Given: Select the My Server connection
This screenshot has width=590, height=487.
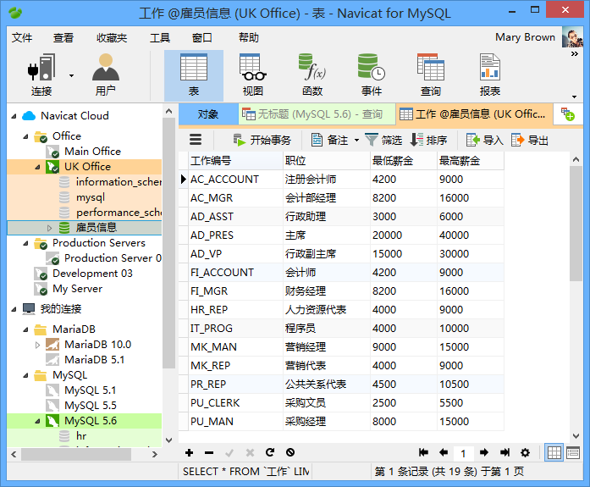Looking at the screenshot, I should [78, 289].
